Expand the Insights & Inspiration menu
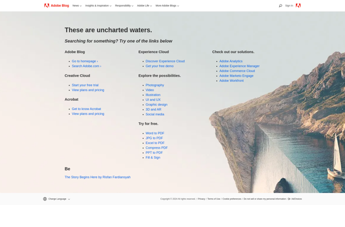Image resolution: width=345 pixels, height=227 pixels. click(x=98, y=6)
